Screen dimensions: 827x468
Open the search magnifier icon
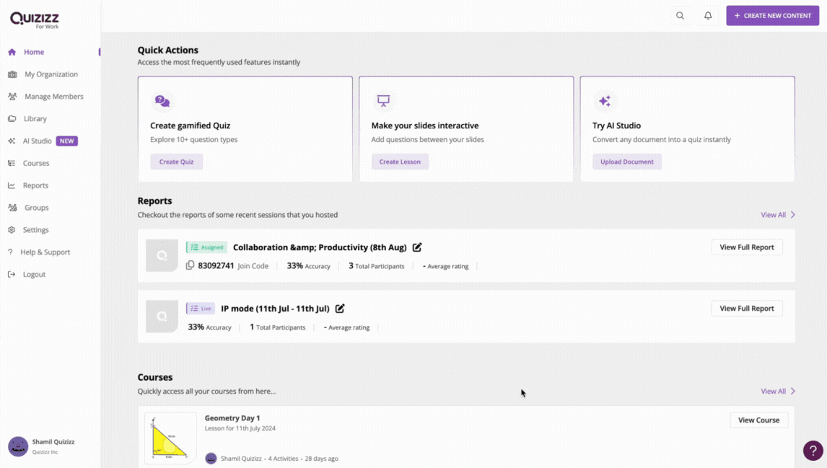click(x=680, y=16)
